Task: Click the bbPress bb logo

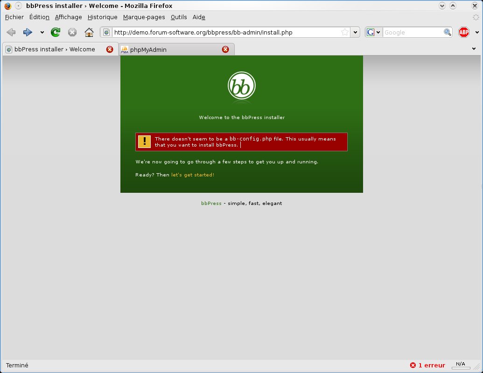Action: [242, 86]
